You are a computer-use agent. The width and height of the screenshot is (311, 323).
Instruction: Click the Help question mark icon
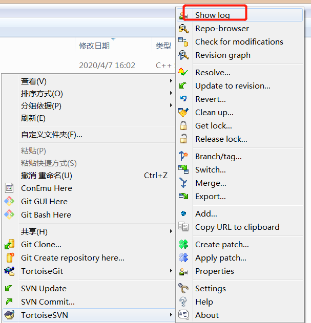point(183,302)
